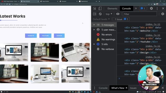
Task: Click the YOUTUBE portfolio filter button
Action: (x=45, y=36)
